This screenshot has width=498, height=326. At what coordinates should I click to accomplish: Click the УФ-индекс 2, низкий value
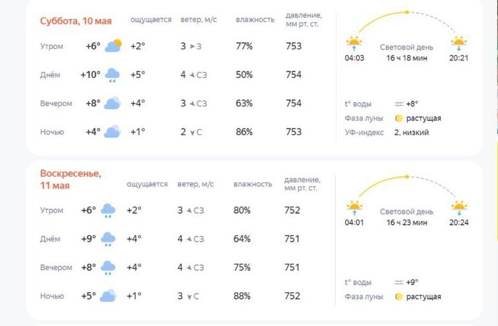[x=412, y=132]
